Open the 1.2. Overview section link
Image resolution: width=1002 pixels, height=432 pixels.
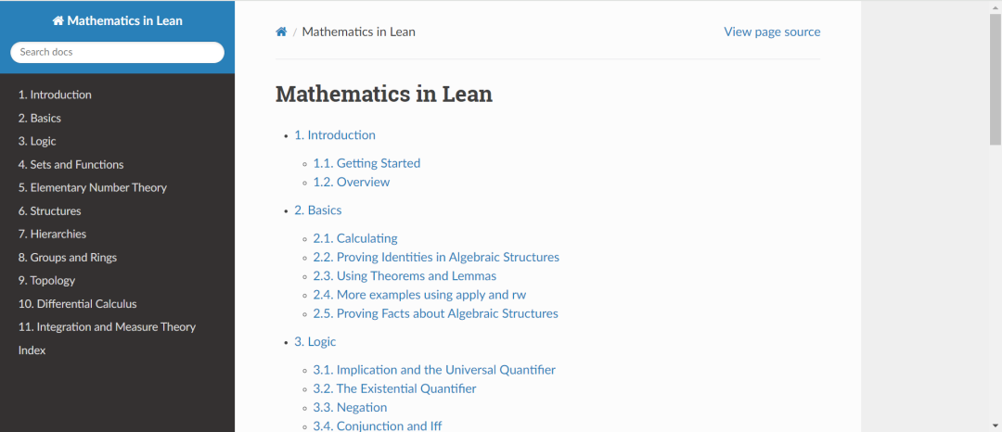(351, 182)
